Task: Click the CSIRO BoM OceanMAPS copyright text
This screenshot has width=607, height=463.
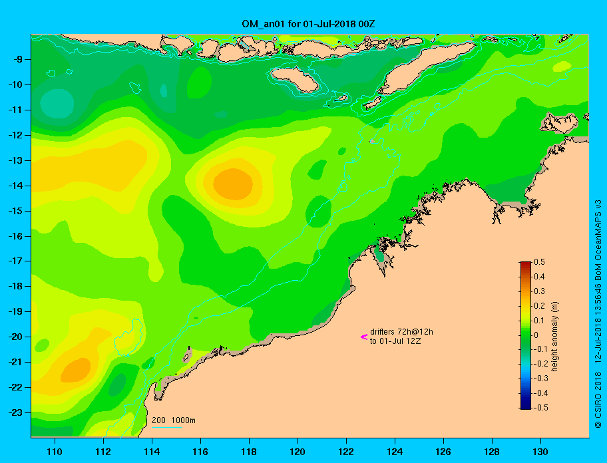Action: [x=598, y=314]
